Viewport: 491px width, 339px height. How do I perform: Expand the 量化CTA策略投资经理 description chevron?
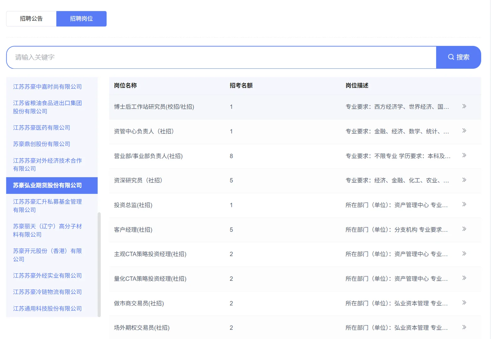coord(464,278)
